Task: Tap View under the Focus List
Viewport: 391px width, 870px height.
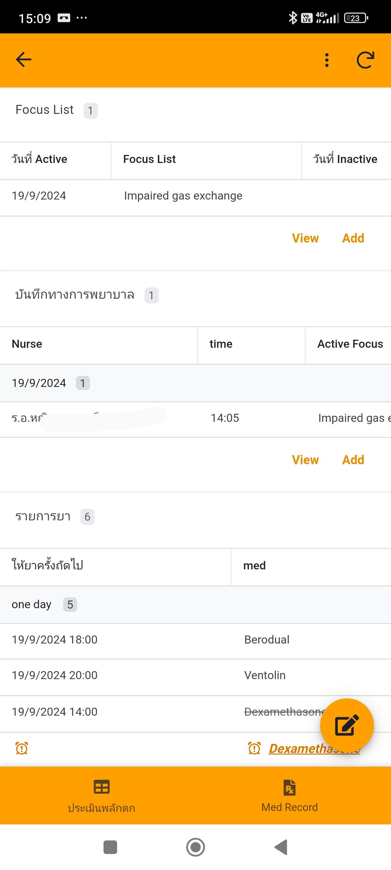Action: [x=305, y=238]
